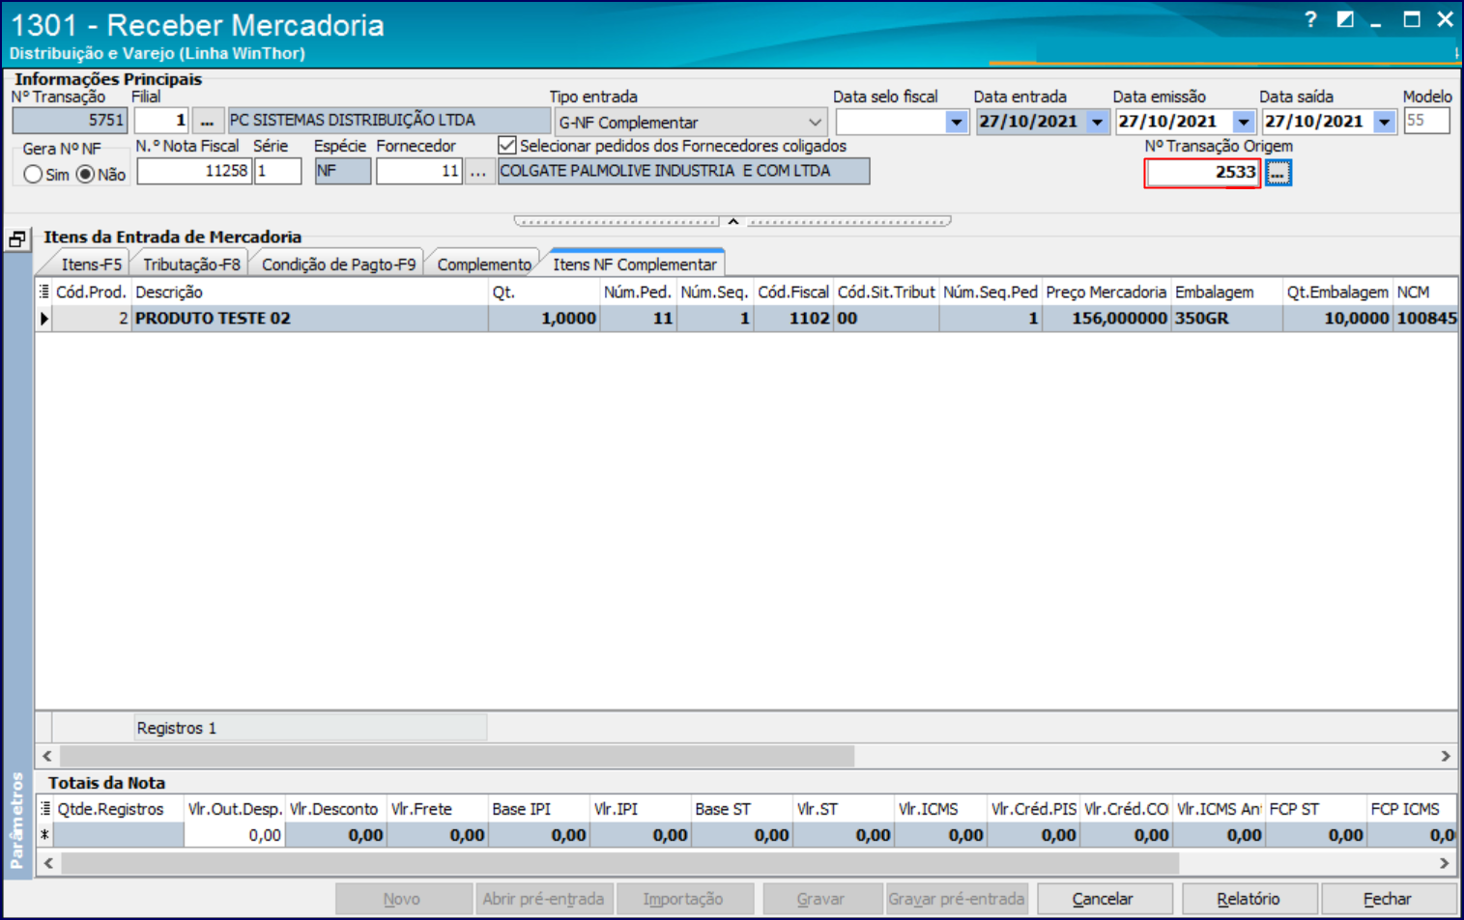This screenshot has width=1464, height=920.
Task: Click the Novo button
Action: (402, 899)
